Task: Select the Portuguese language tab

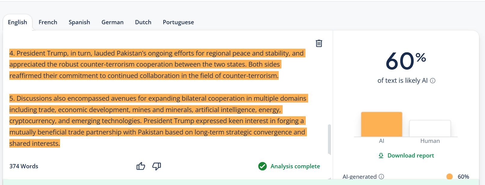Action: coord(178,22)
